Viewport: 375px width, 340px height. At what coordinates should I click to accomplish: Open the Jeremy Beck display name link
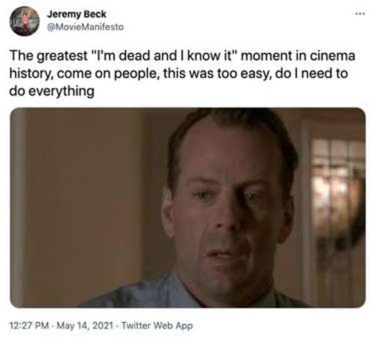coord(76,14)
